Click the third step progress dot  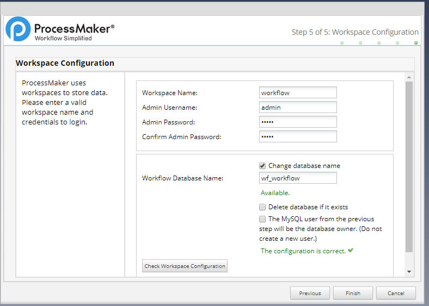coord(379,43)
